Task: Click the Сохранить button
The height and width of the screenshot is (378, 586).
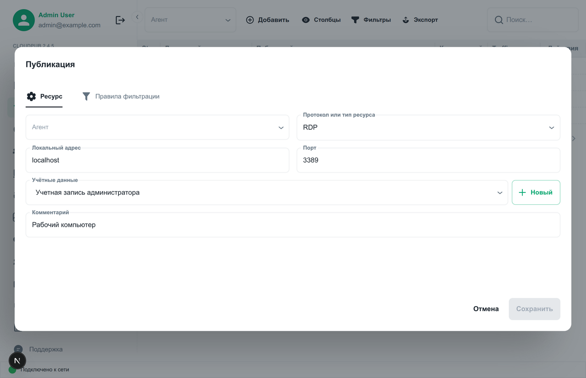Action: pos(534,309)
